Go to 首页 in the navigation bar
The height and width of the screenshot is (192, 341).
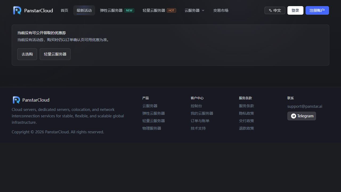[64, 10]
